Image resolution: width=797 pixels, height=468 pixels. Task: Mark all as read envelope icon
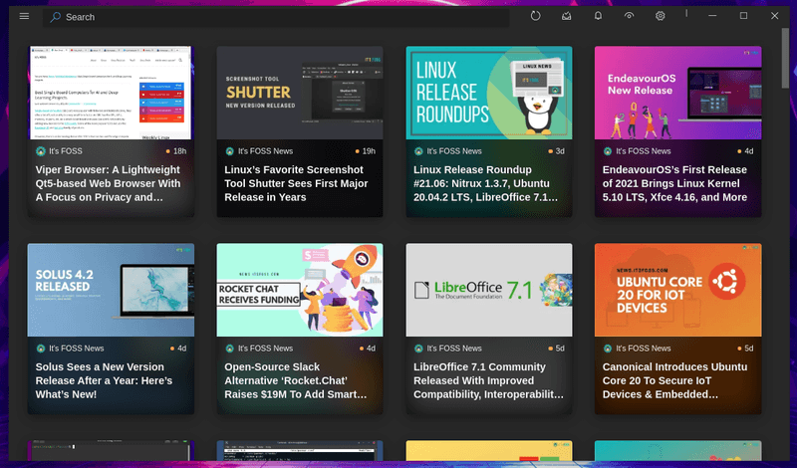click(566, 16)
